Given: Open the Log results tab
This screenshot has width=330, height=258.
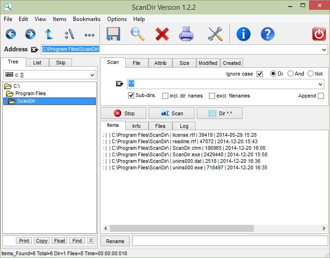Looking at the screenshot, I should (184, 126).
